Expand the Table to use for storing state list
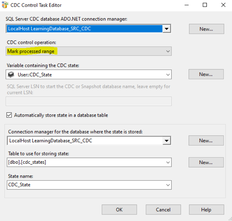 [x=167, y=162]
